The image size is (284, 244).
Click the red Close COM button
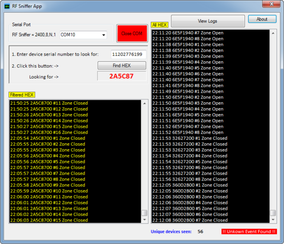[x=132, y=33]
